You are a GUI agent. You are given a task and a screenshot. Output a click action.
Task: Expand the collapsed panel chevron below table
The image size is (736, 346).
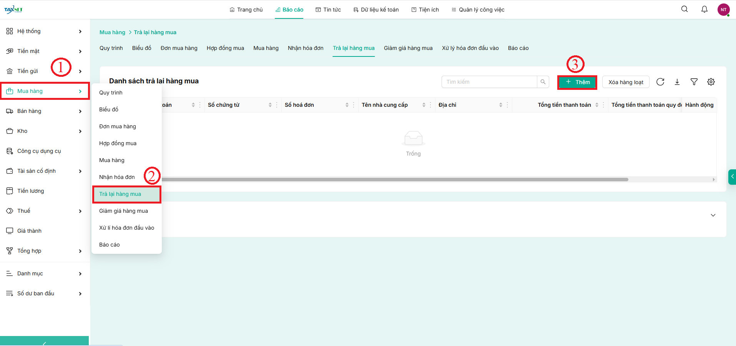click(713, 215)
